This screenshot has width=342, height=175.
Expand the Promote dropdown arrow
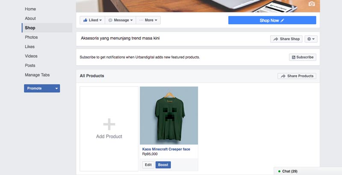pyautogui.click(x=56, y=88)
